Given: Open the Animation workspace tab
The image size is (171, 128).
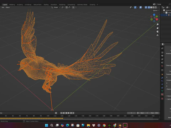Looking at the screenshot, I should click(54, 5).
